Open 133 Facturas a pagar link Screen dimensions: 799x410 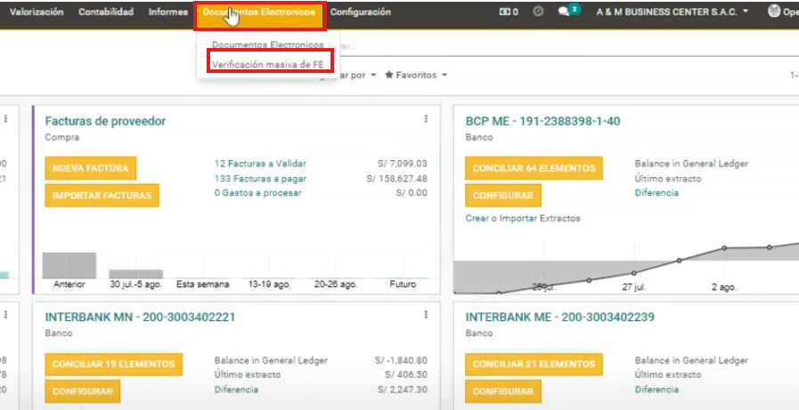(x=260, y=179)
